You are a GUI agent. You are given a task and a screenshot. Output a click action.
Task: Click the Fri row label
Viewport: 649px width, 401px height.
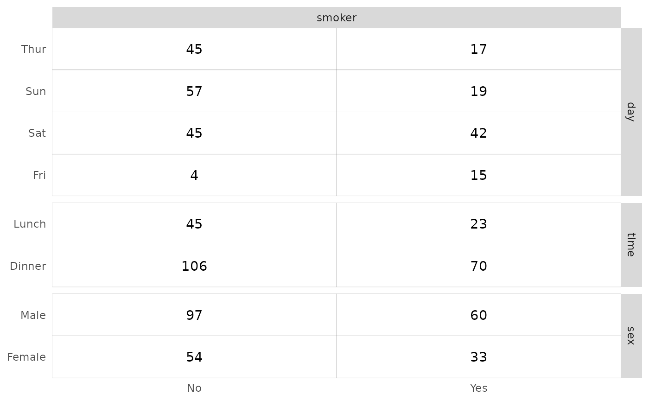39,175
